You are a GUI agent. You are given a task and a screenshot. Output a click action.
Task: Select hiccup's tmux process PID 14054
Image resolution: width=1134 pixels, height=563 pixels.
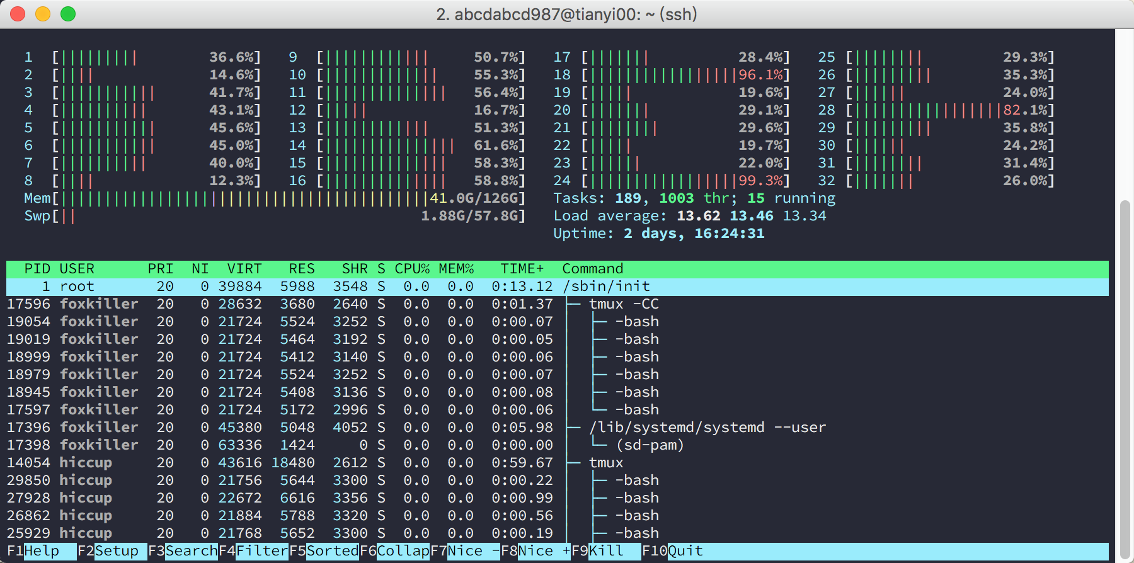point(558,463)
